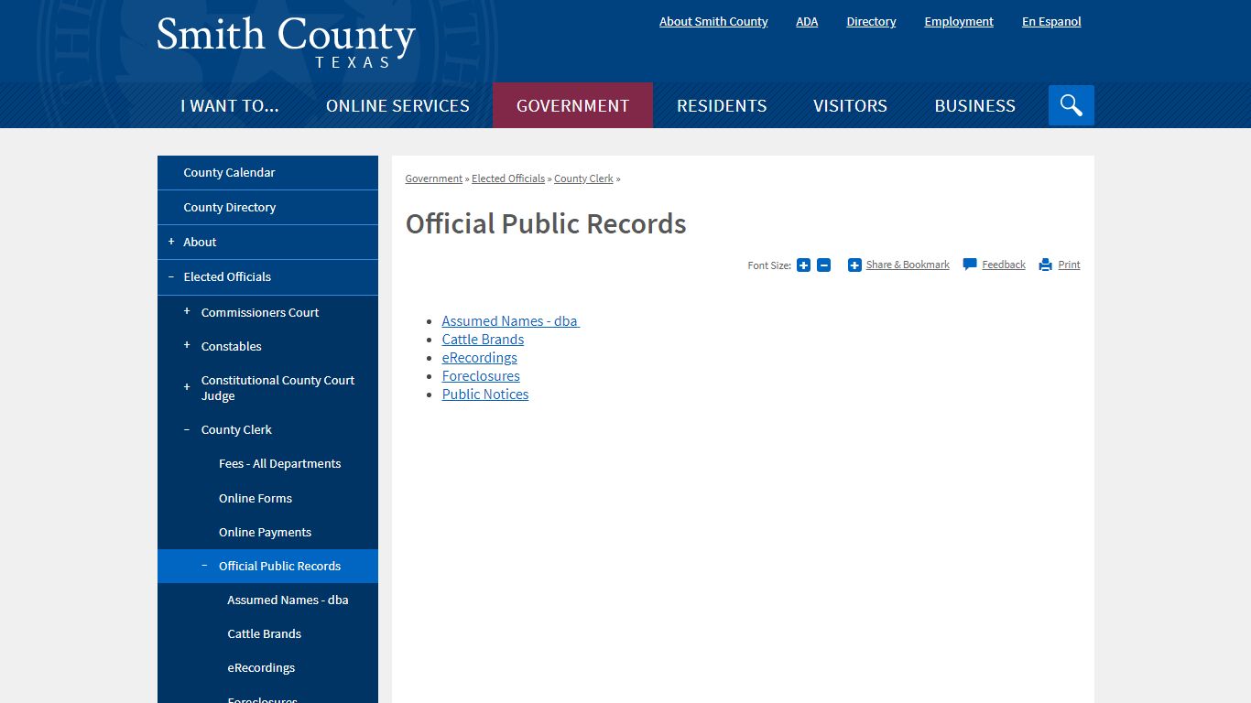
Task: Click the Share & Bookmark plus icon
Action: click(x=854, y=265)
